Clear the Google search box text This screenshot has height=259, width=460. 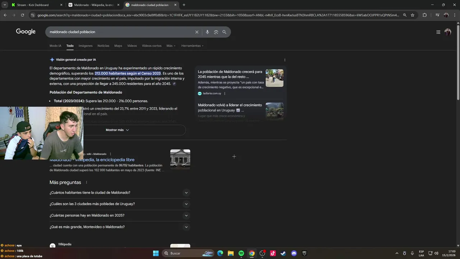(197, 32)
